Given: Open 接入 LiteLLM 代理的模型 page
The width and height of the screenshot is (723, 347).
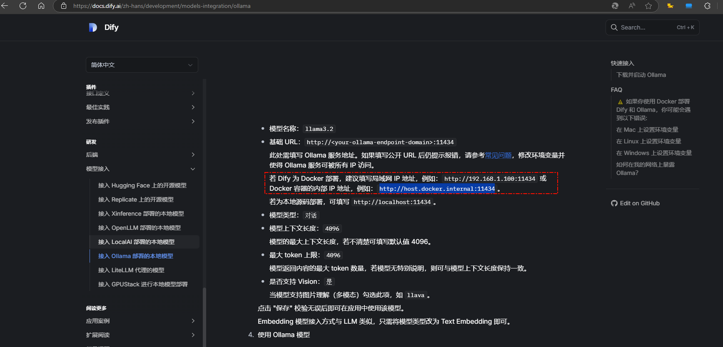Looking at the screenshot, I should (131, 270).
